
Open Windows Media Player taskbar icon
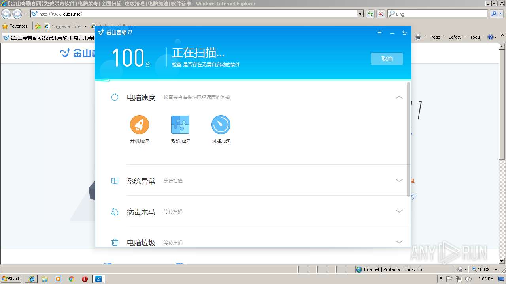click(x=58, y=279)
